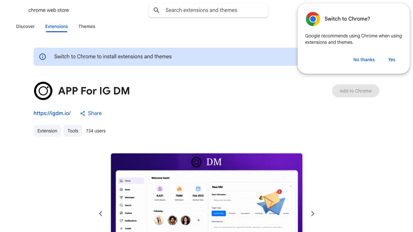Click No thanks in the Chrome popup
This screenshot has width=413, height=232.
(x=364, y=60)
